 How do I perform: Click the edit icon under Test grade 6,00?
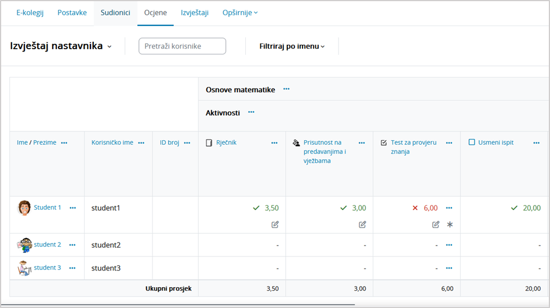tap(436, 225)
